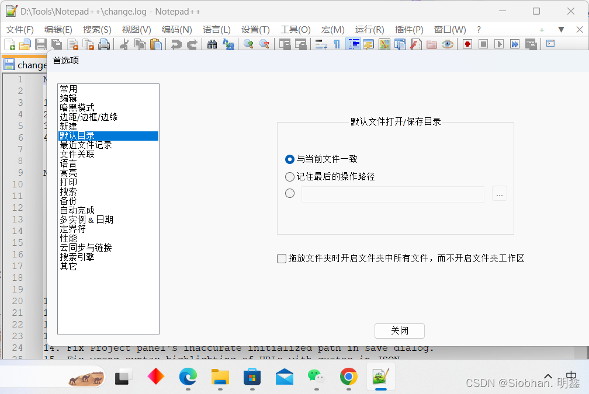Viewport: 589px width, 394px height.
Task: Open the 编辑(E) menu
Action: click(58, 30)
